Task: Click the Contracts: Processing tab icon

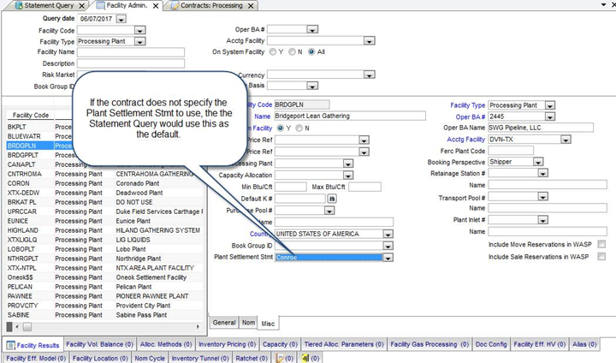Action: 175,5
